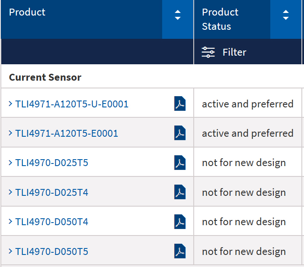Open PDF datasheet for TLI4971-A120T5-U-E0001

(180, 104)
